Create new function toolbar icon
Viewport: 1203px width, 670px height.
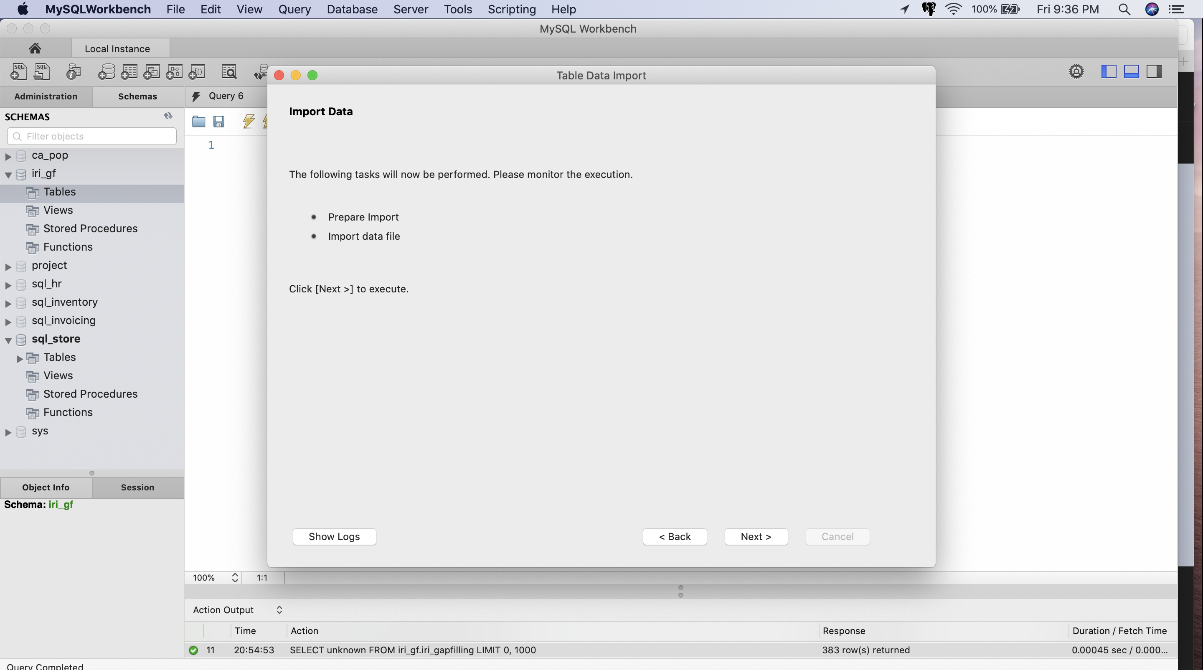(197, 71)
